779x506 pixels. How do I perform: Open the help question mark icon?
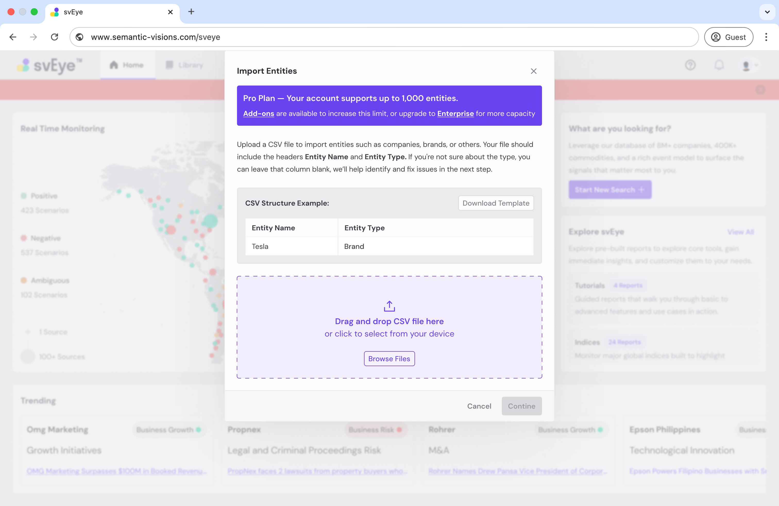click(x=690, y=65)
